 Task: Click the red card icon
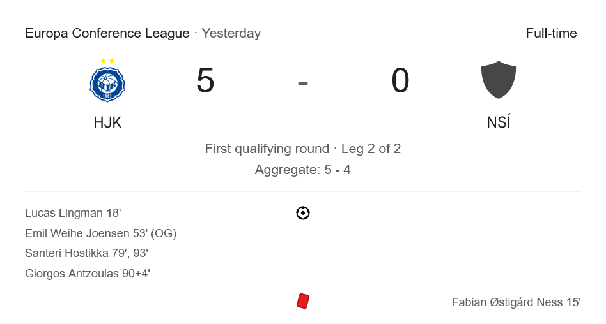303,301
